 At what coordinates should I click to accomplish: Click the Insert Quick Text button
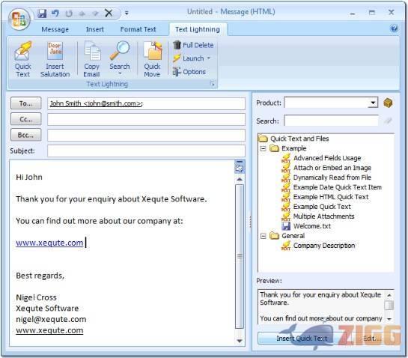[302, 338]
